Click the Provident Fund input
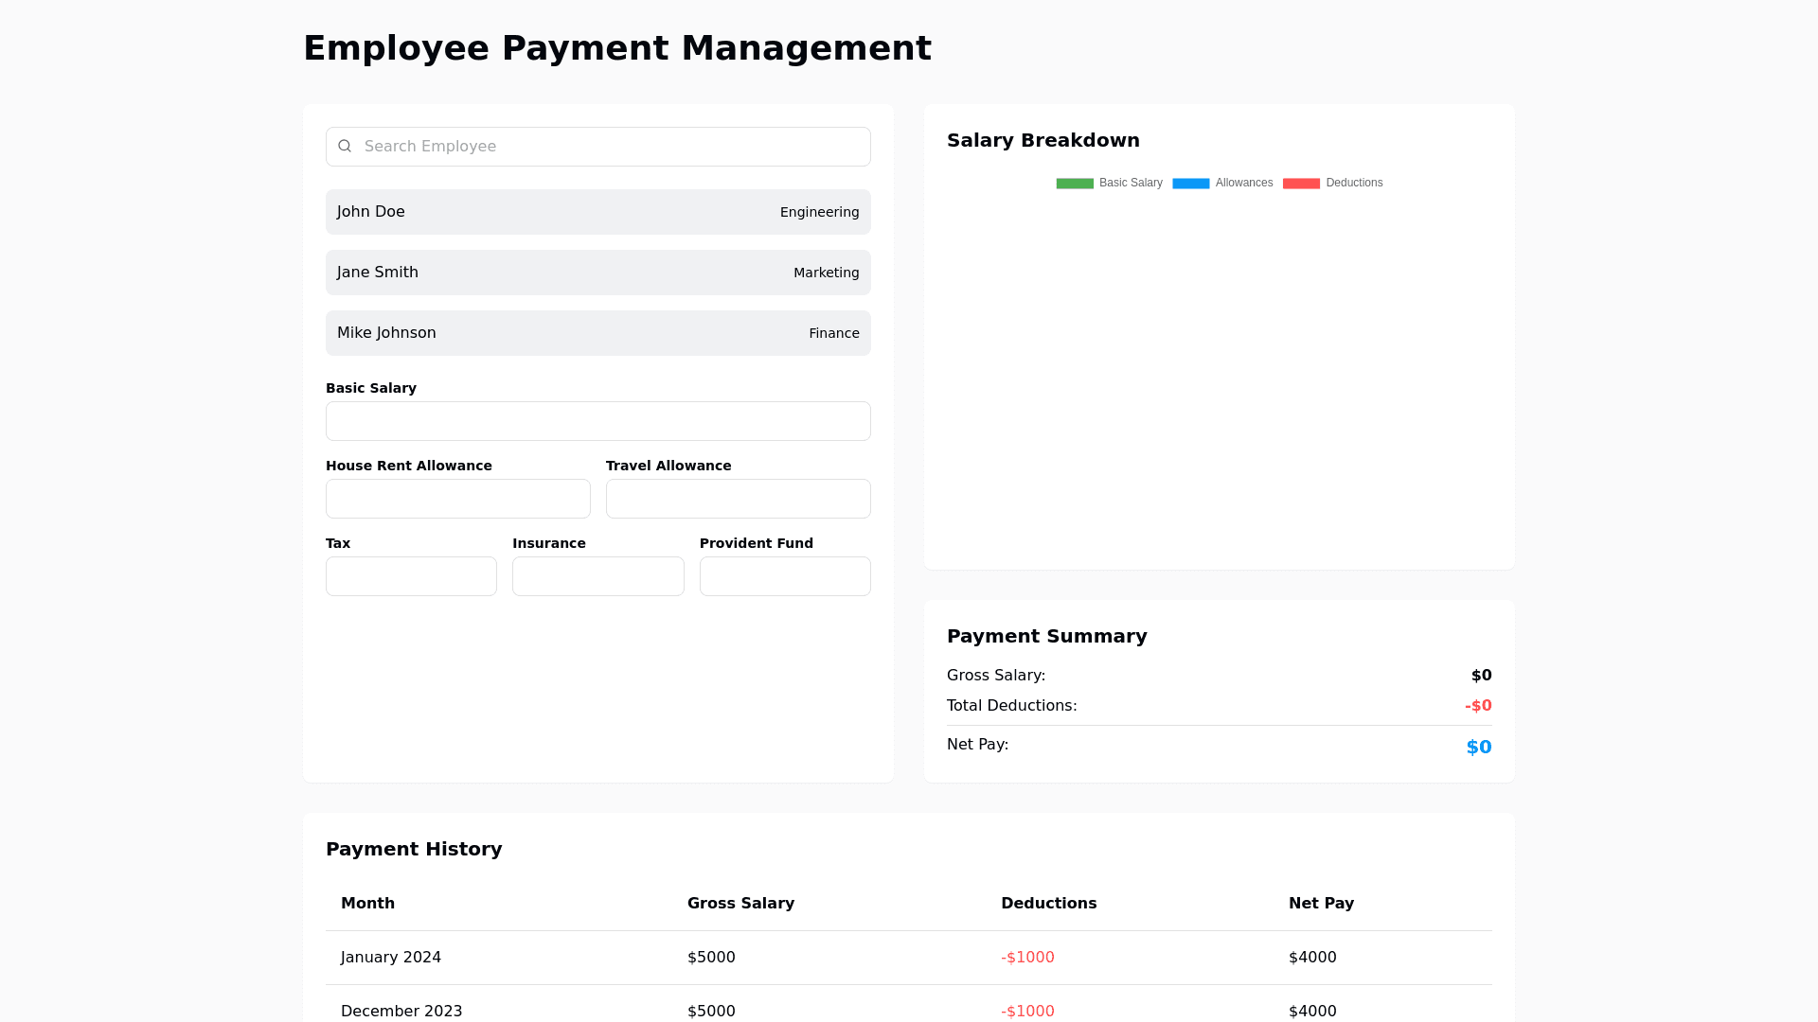The height and width of the screenshot is (1022, 1818). [x=784, y=576]
